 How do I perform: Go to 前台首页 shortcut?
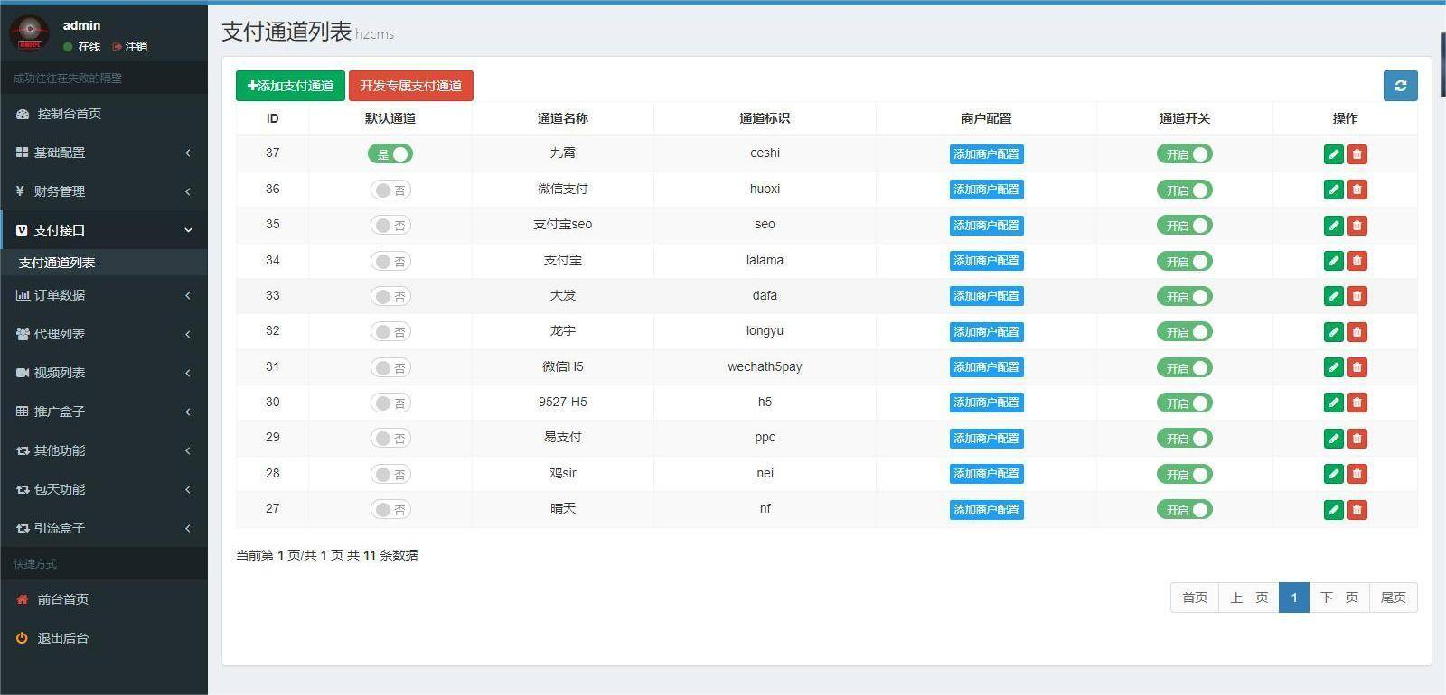[104, 599]
